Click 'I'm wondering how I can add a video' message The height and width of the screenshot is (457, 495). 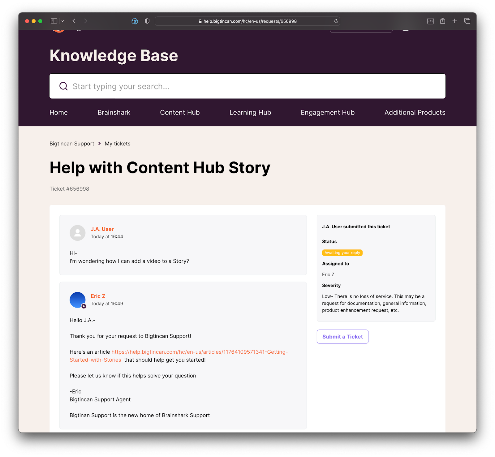129,261
